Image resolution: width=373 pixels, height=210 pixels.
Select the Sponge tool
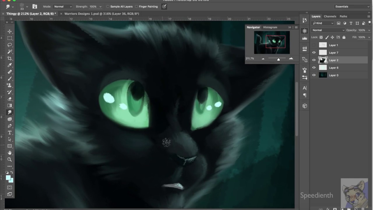tap(10, 119)
